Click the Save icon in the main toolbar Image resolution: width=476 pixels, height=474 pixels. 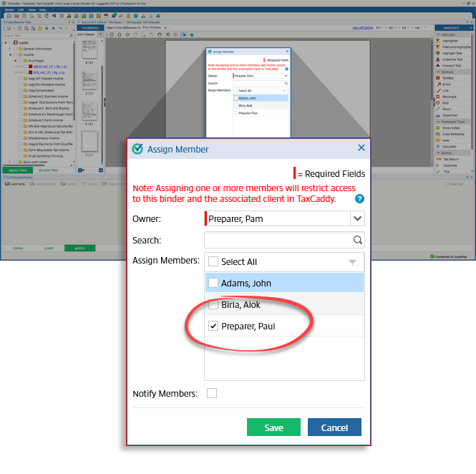pos(9,16)
